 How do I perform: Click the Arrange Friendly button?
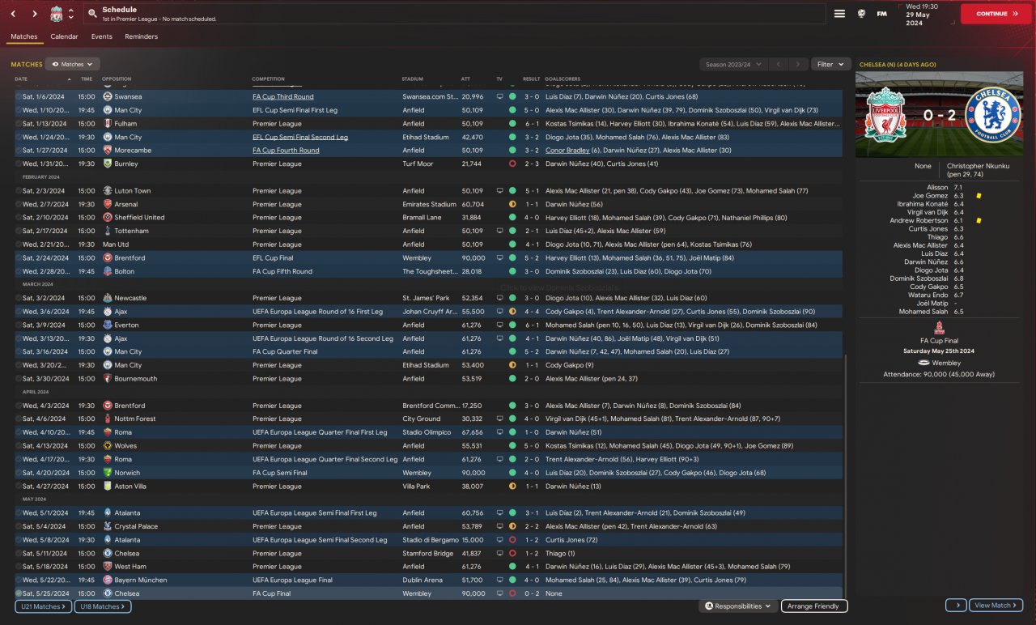tap(813, 606)
